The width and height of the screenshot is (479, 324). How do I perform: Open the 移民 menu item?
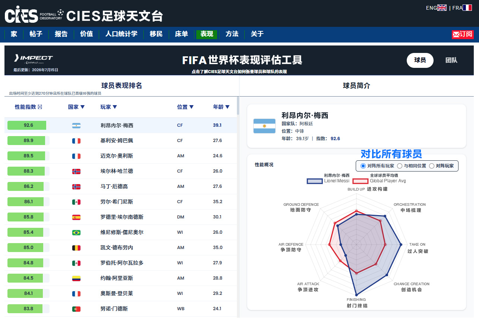(156, 34)
